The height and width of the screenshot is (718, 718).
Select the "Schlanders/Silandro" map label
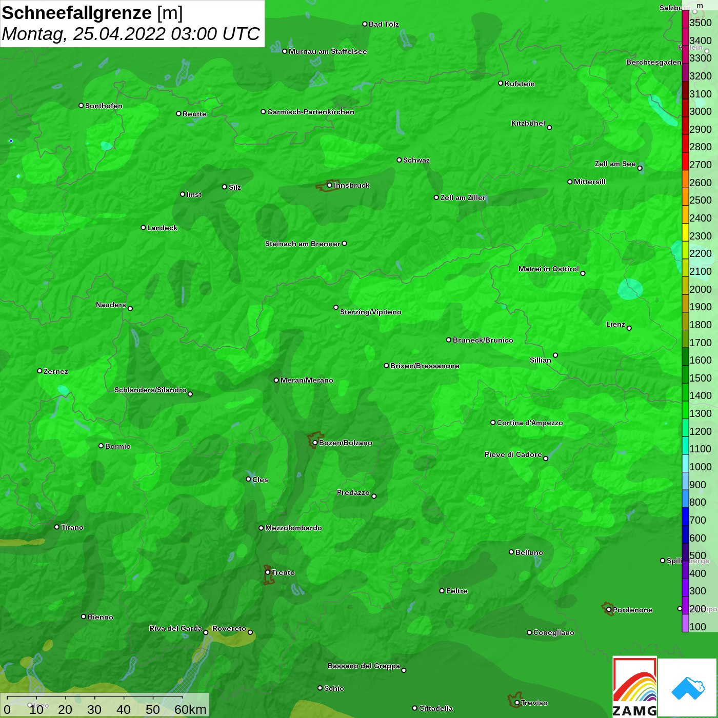[x=150, y=390]
